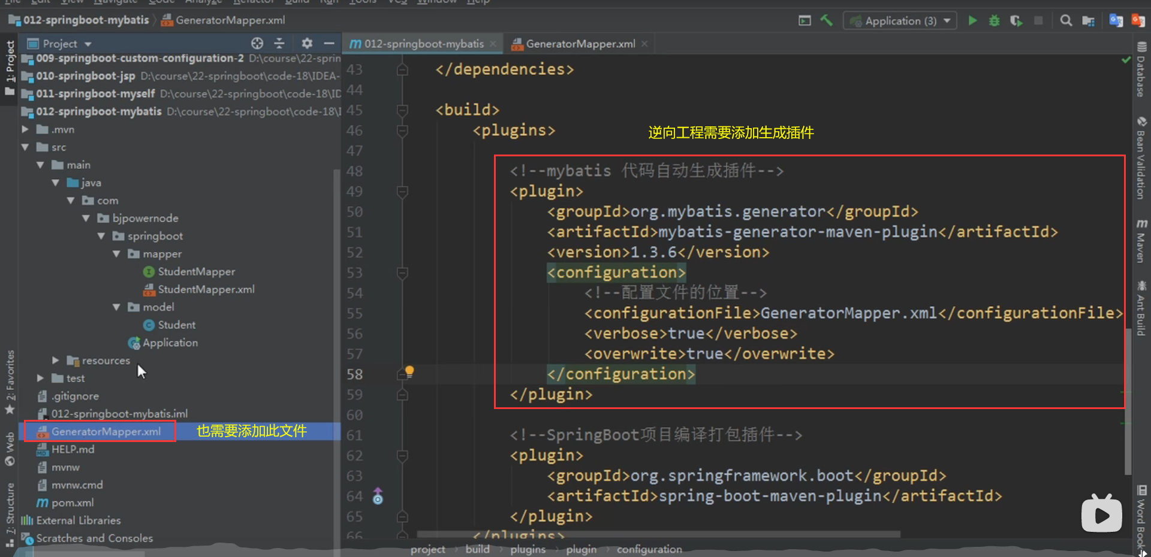Image resolution: width=1151 pixels, height=557 pixels.
Task: Open the Maven tool window
Action: tap(1141, 241)
